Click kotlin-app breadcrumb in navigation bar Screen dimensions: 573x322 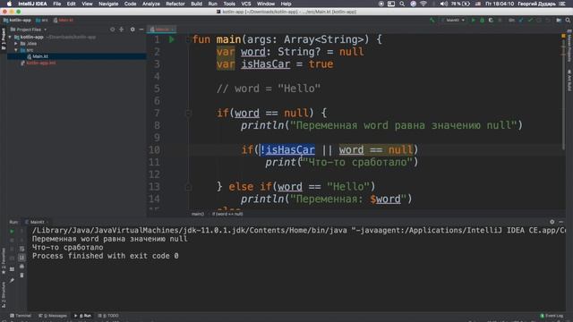[17, 20]
